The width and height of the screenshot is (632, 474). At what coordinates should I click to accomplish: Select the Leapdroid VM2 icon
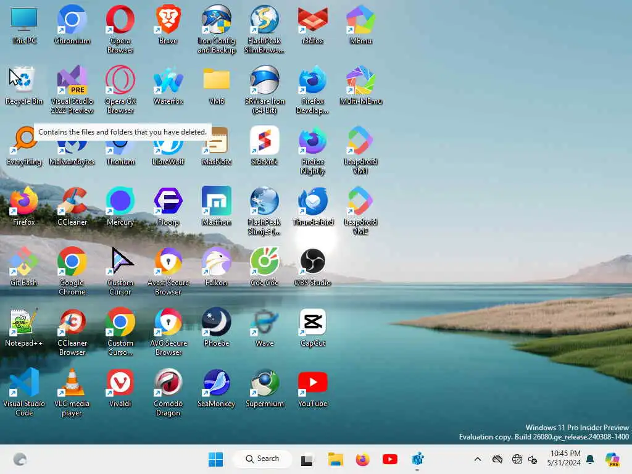(360, 210)
